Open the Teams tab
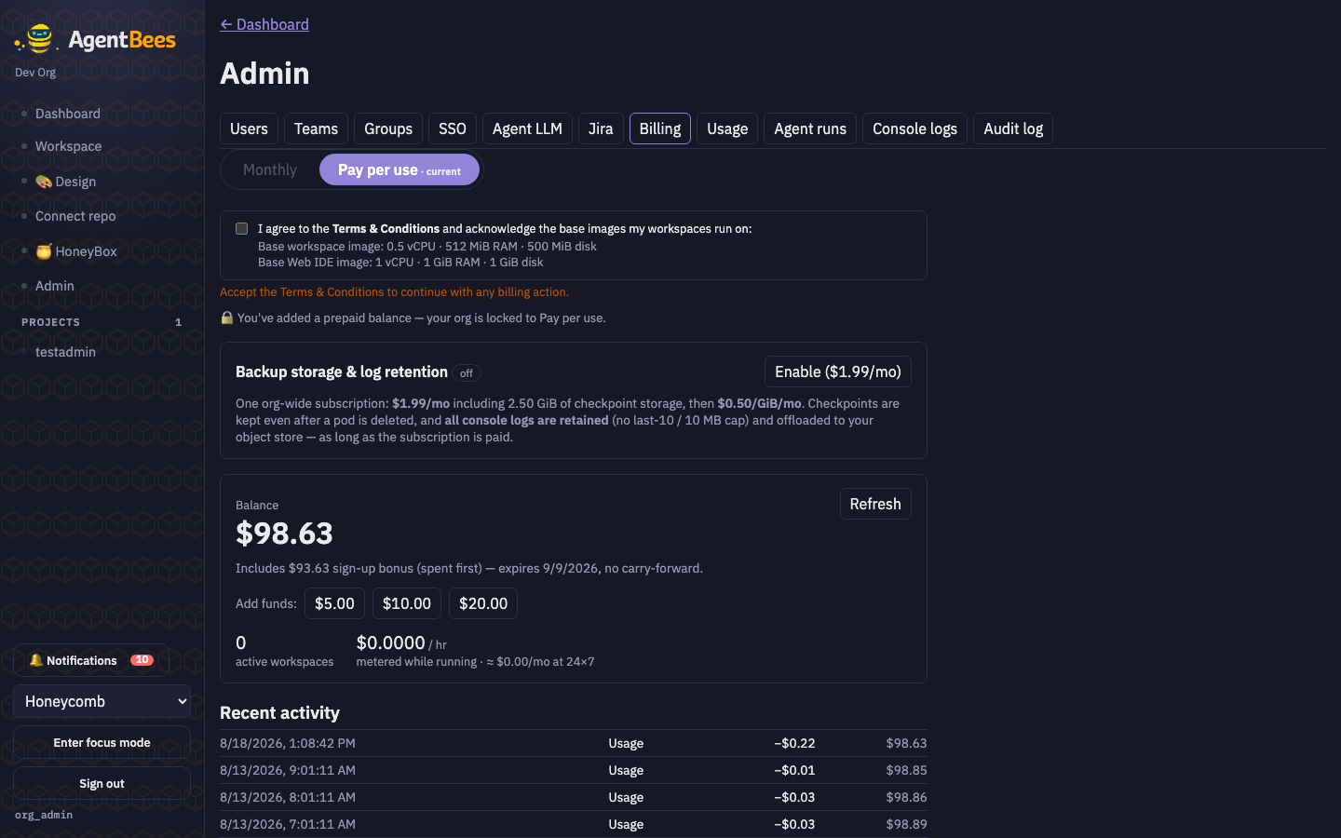Image resolution: width=1341 pixels, height=838 pixels. (x=316, y=128)
